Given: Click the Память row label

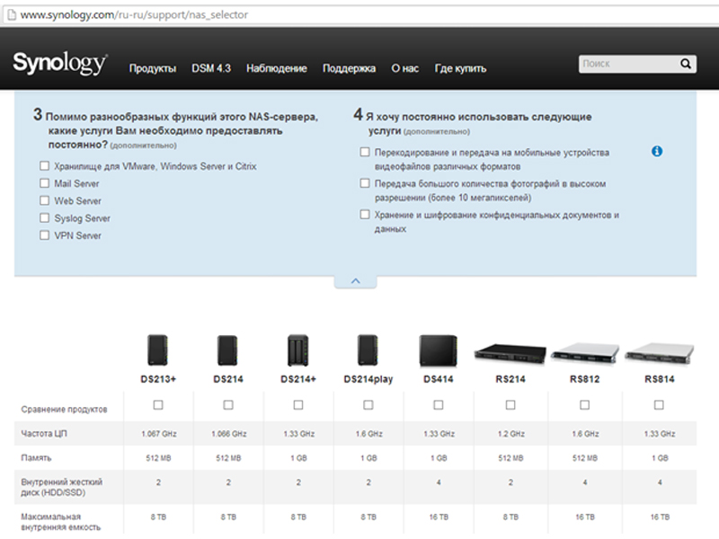Looking at the screenshot, I should 36,458.
